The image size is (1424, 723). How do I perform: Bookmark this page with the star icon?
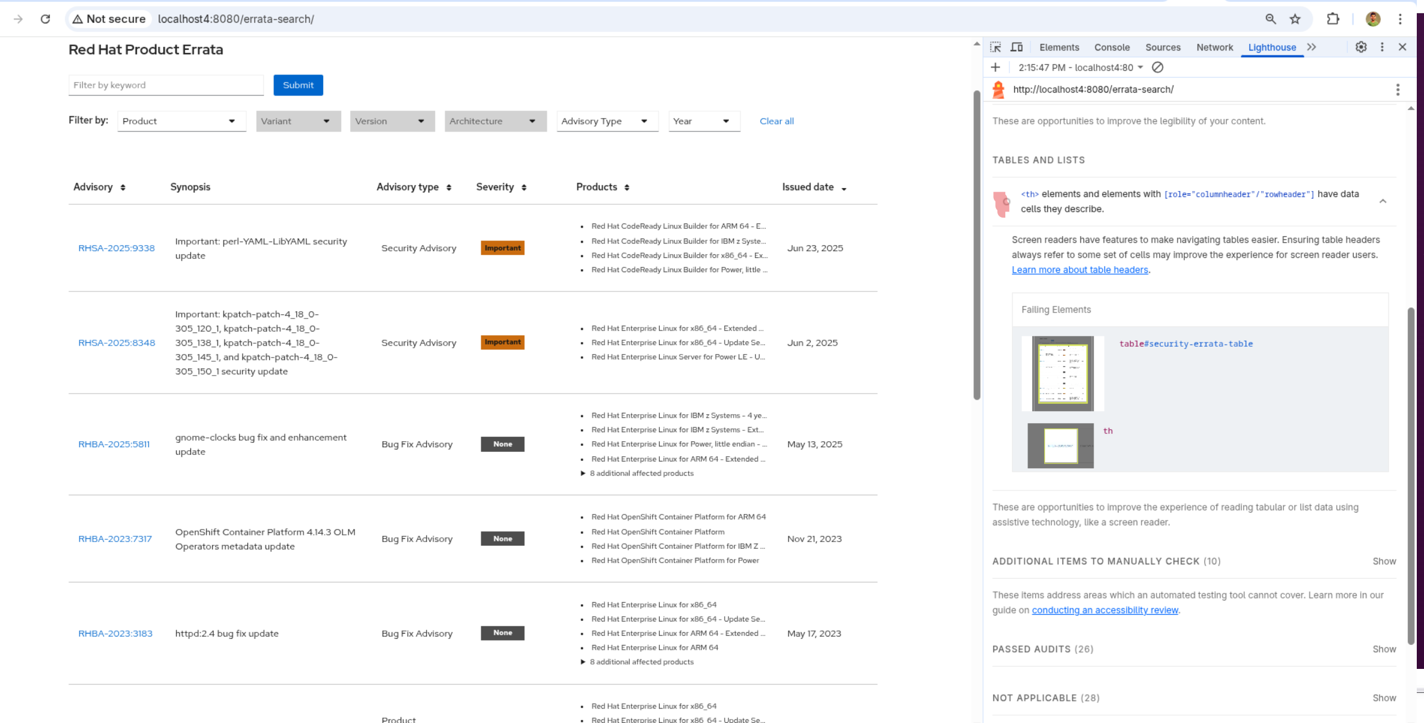point(1295,19)
